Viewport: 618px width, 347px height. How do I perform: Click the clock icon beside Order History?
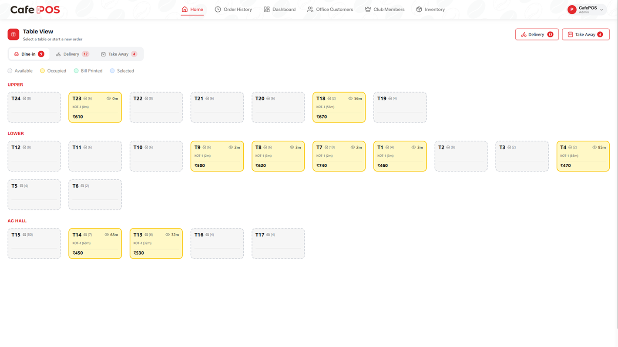click(x=218, y=9)
